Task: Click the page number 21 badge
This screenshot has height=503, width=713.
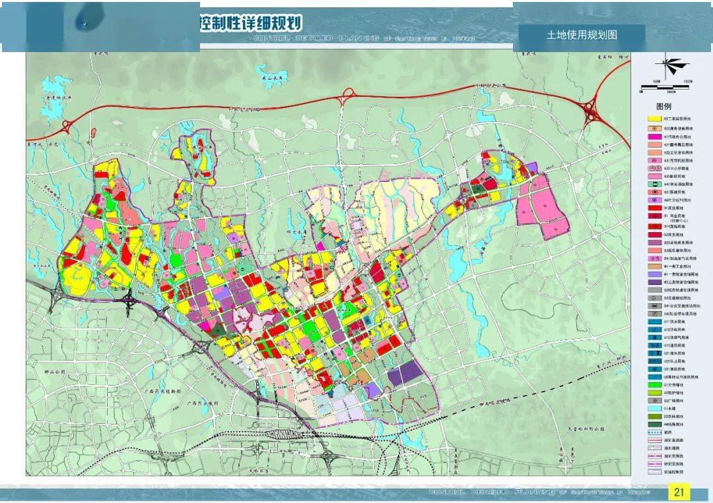Action: [x=679, y=492]
